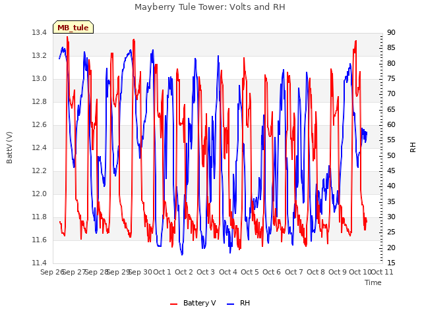422x316 pixels.
Task: Click the 'Sep 30' date tick label
Action: coord(140,273)
